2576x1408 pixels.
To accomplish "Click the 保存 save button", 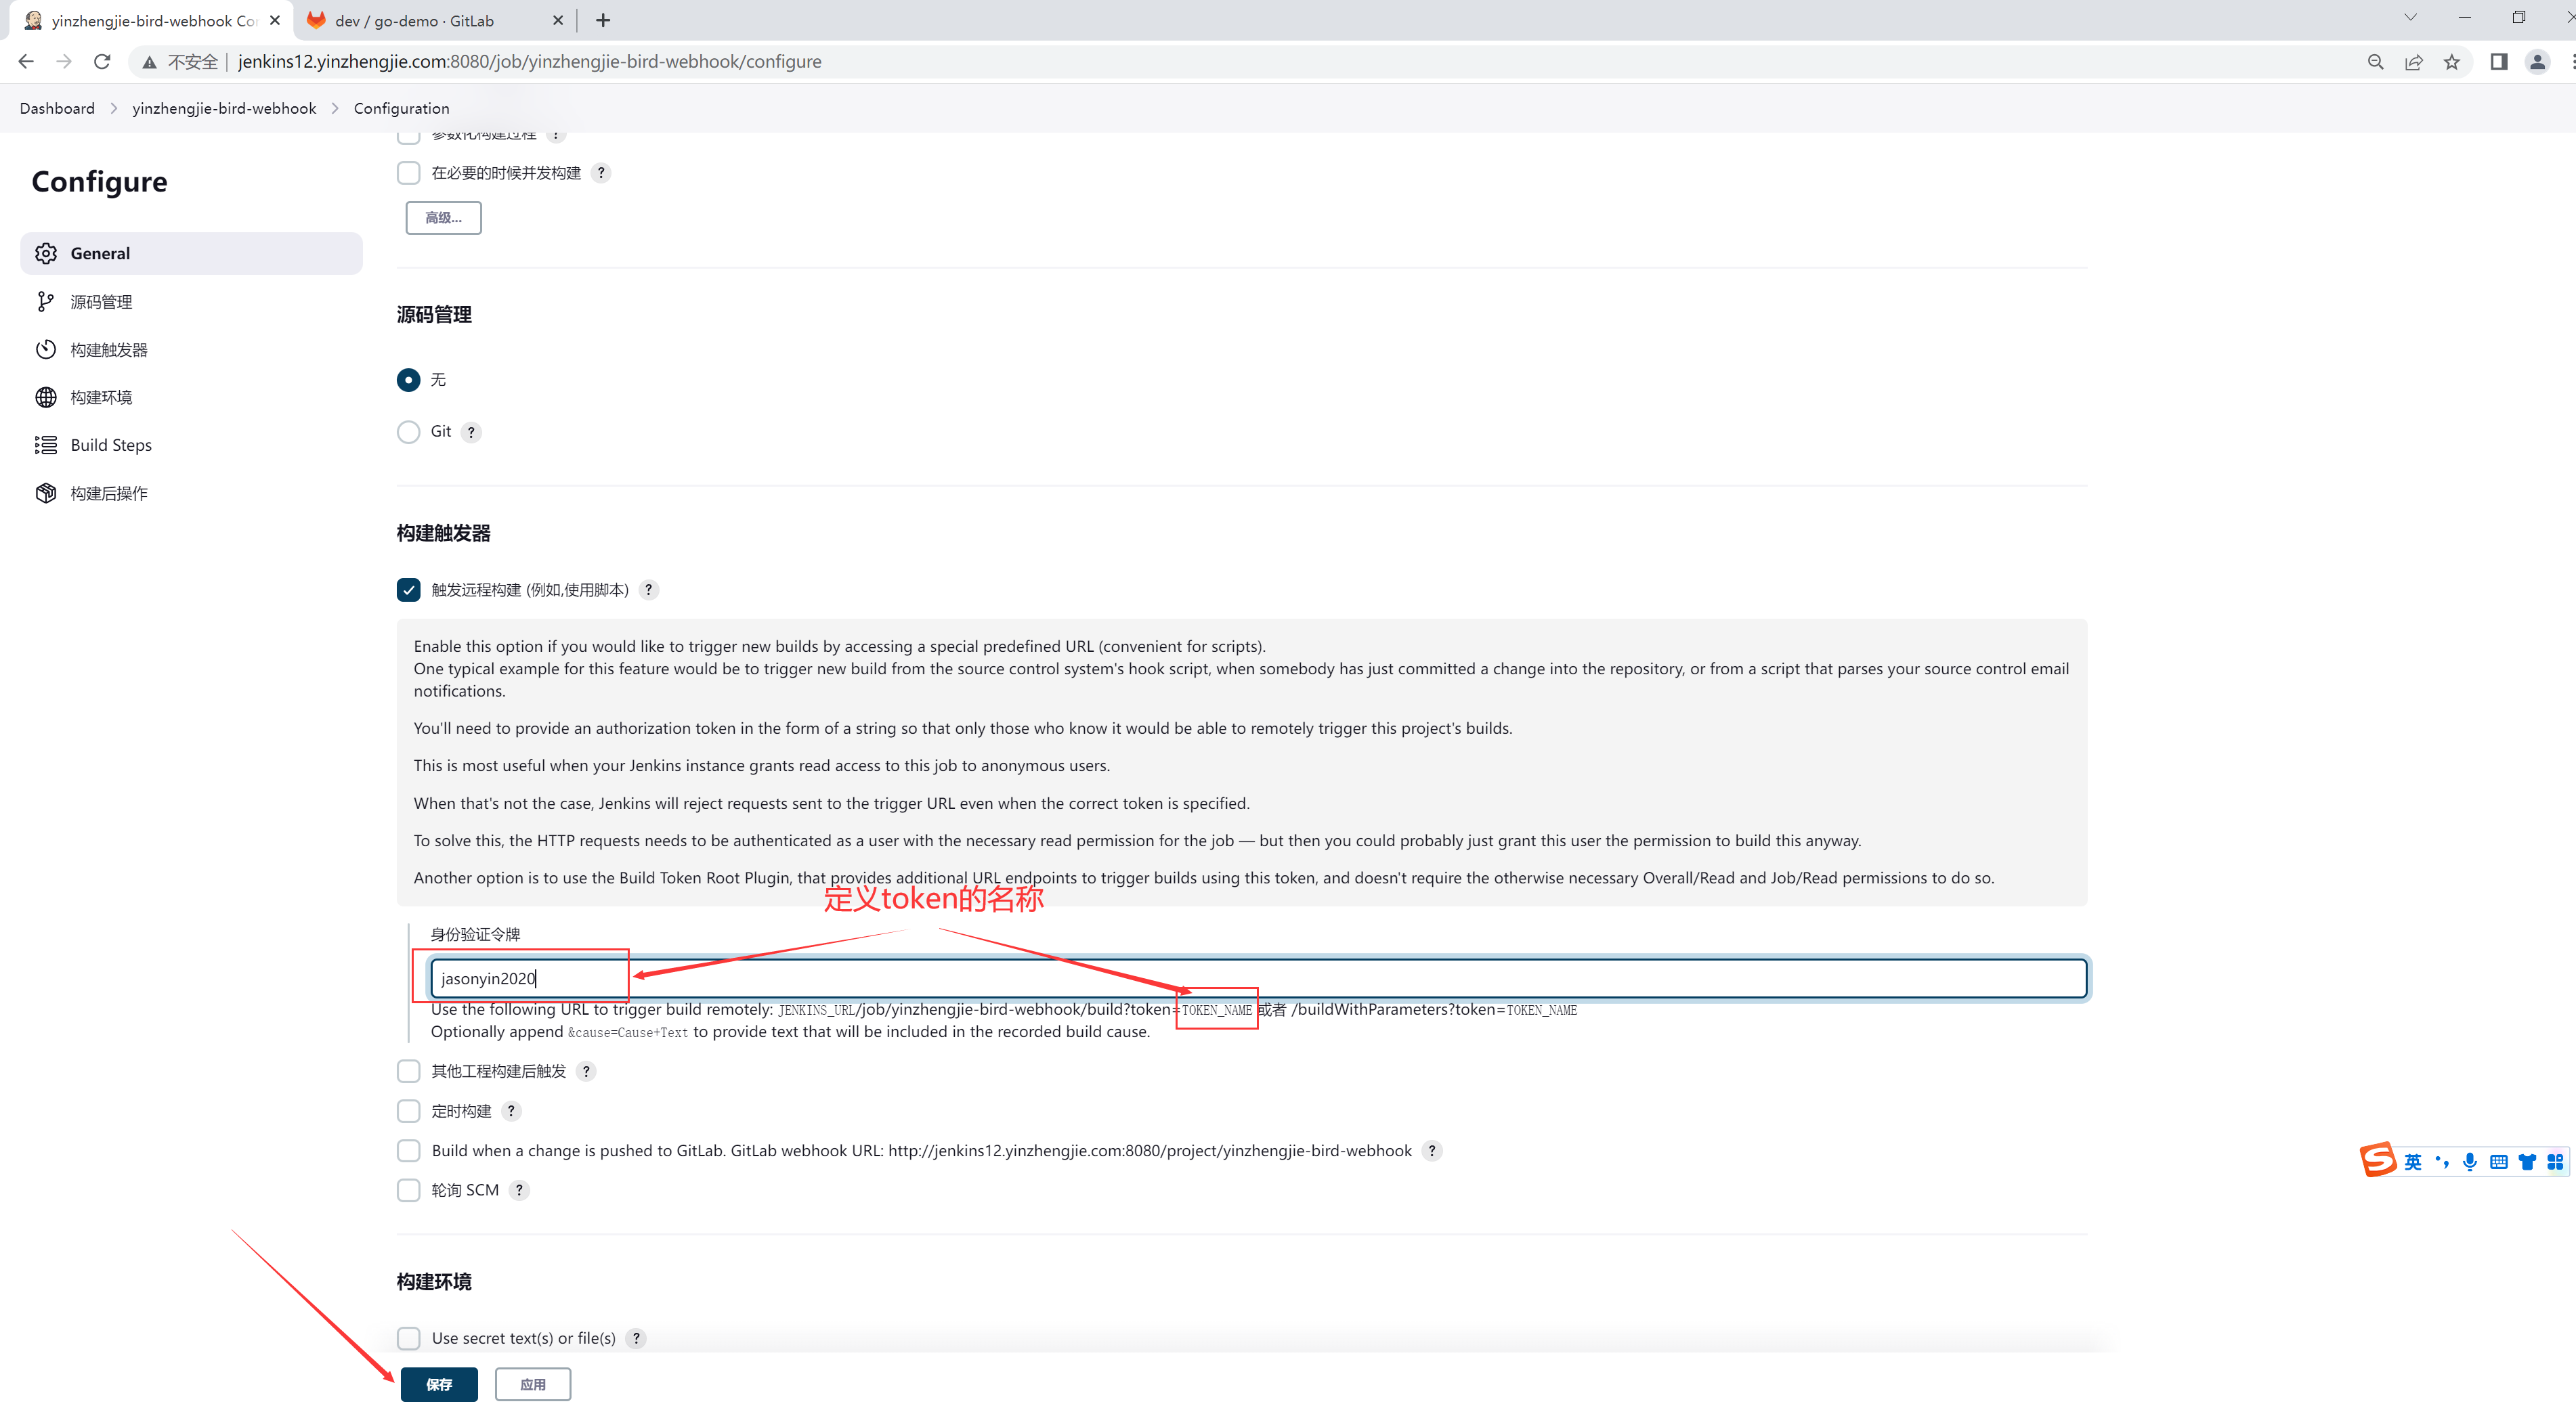I will pos(439,1384).
